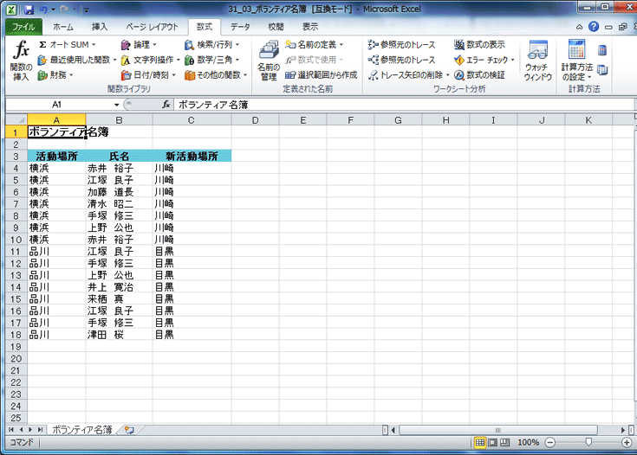
Task: Trace Dependents (参照先のトレース)
Action: 401,60
